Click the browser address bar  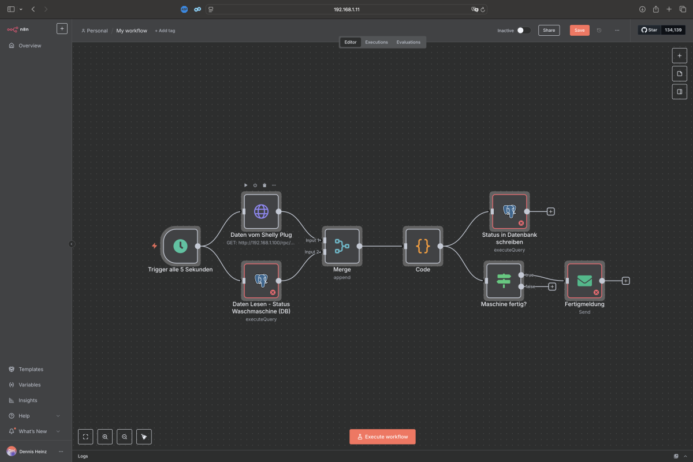pyautogui.click(x=346, y=9)
